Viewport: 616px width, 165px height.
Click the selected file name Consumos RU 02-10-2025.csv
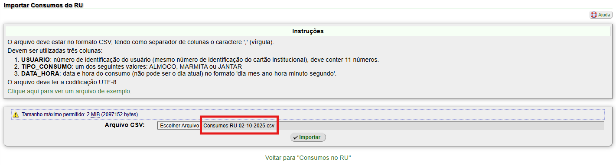click(x=239, y=126)
